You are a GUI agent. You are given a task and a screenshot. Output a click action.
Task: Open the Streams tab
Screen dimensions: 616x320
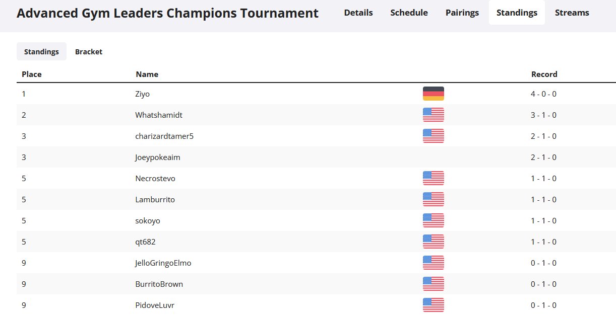click(x=572, y=13)
